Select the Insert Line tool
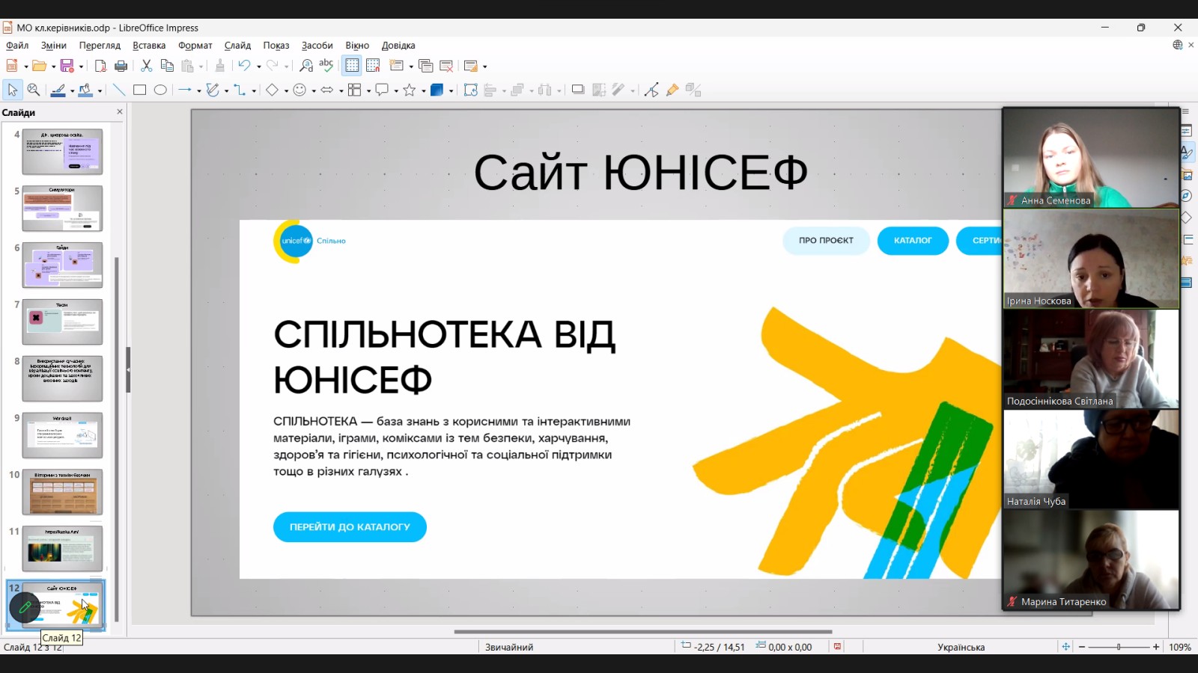Screen dimensions: 1198x673 [118, 90]
